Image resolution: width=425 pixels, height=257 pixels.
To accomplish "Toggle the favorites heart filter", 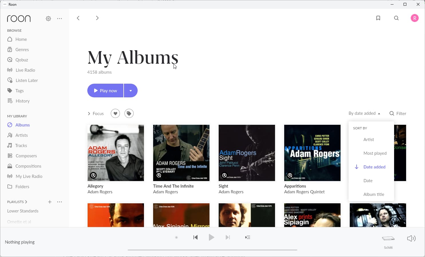I will (115, 113).
